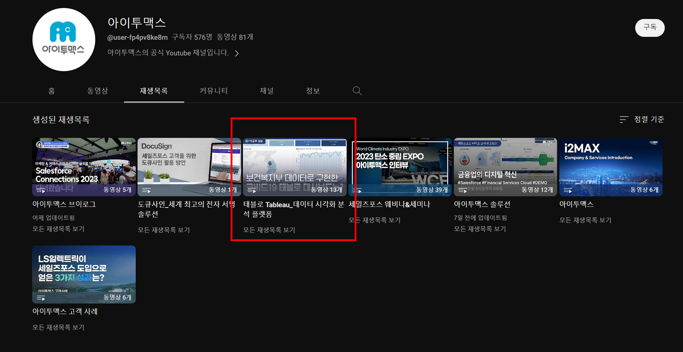Click 모든 재생목록 보기 under 아이투맥스 솔루션

click(480, 229)
